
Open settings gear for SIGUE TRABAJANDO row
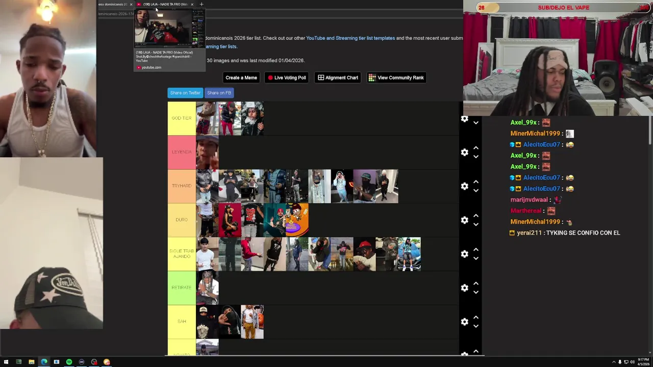(464, 254)
